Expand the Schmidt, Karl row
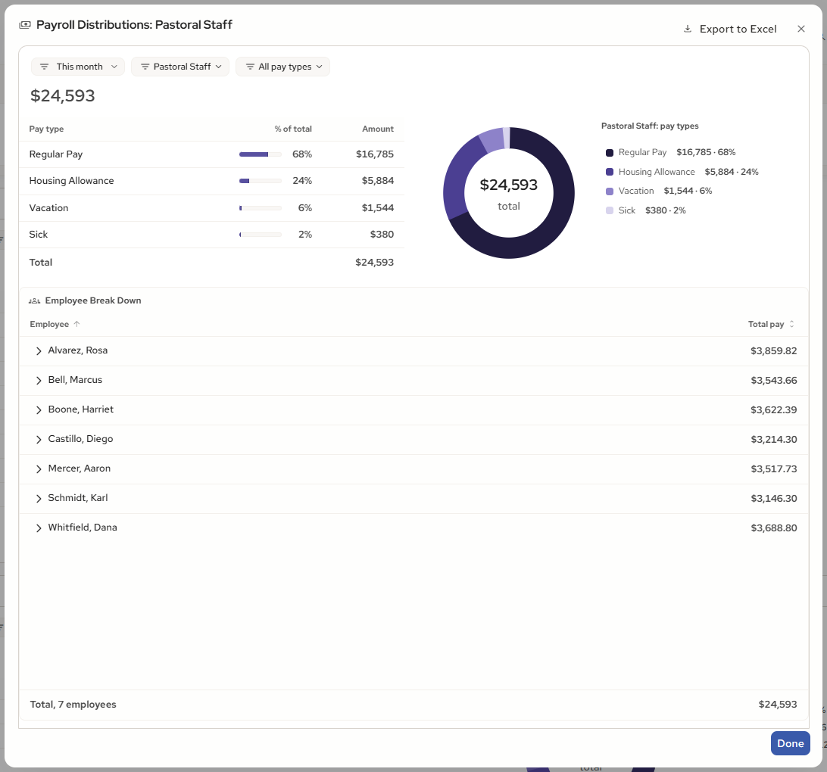Screen dimensions: 827x772 (39, 499)
